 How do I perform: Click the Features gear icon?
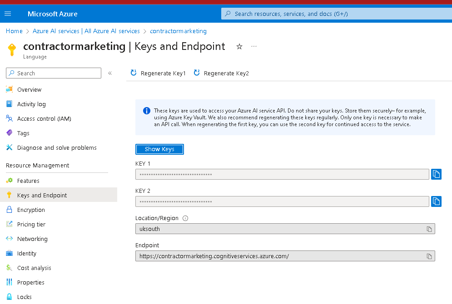pos(9,181)
